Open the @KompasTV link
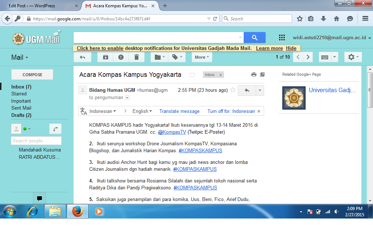 pyautogui.click(x=172, y=132)
